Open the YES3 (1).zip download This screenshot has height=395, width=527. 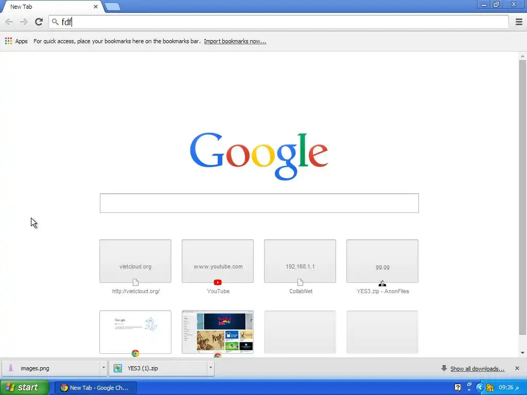pos(158,368)
